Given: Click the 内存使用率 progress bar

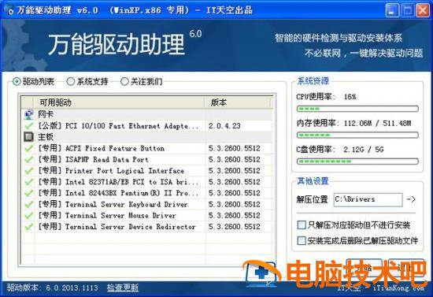Looking at the screenshot, I should click(x=357, y=135).
